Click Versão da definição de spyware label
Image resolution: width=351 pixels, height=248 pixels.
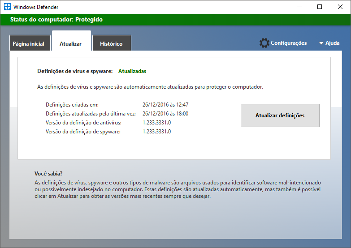pos(83,132)
